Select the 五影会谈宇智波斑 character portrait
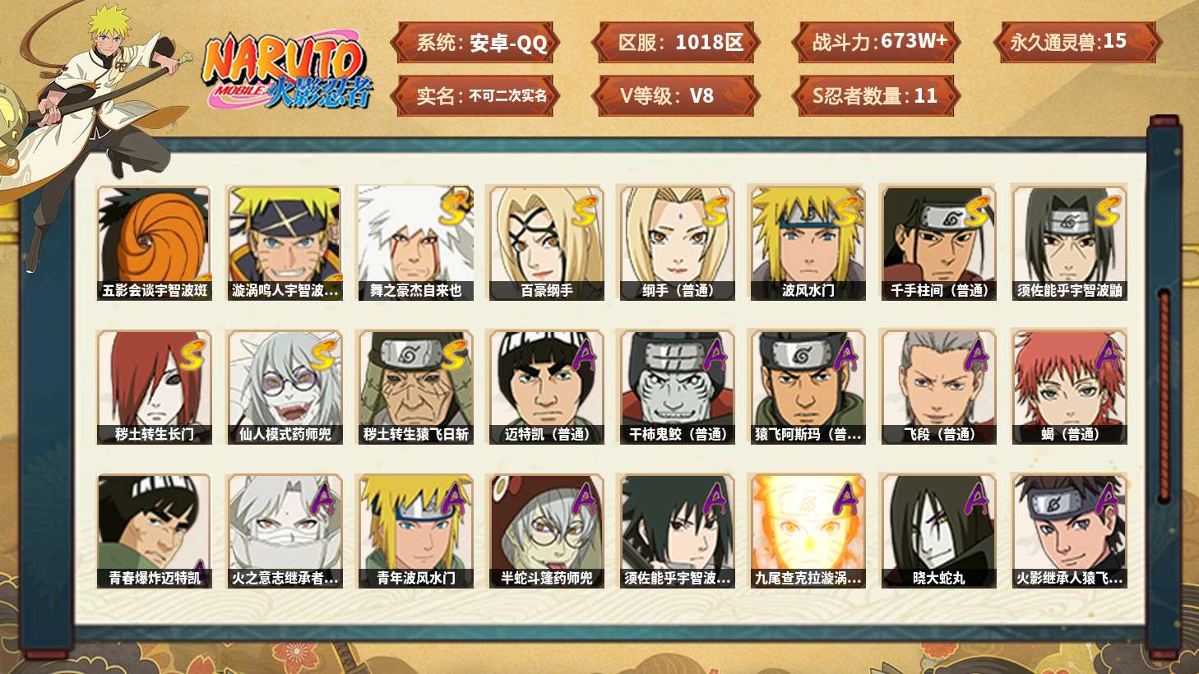The width and height of the screenshot is (1199, 674). [154, 243]
